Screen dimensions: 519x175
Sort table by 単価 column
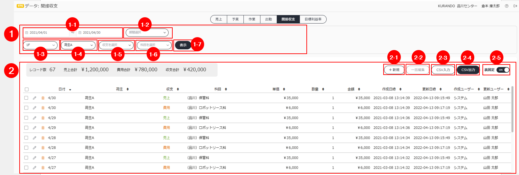[284, 89]
